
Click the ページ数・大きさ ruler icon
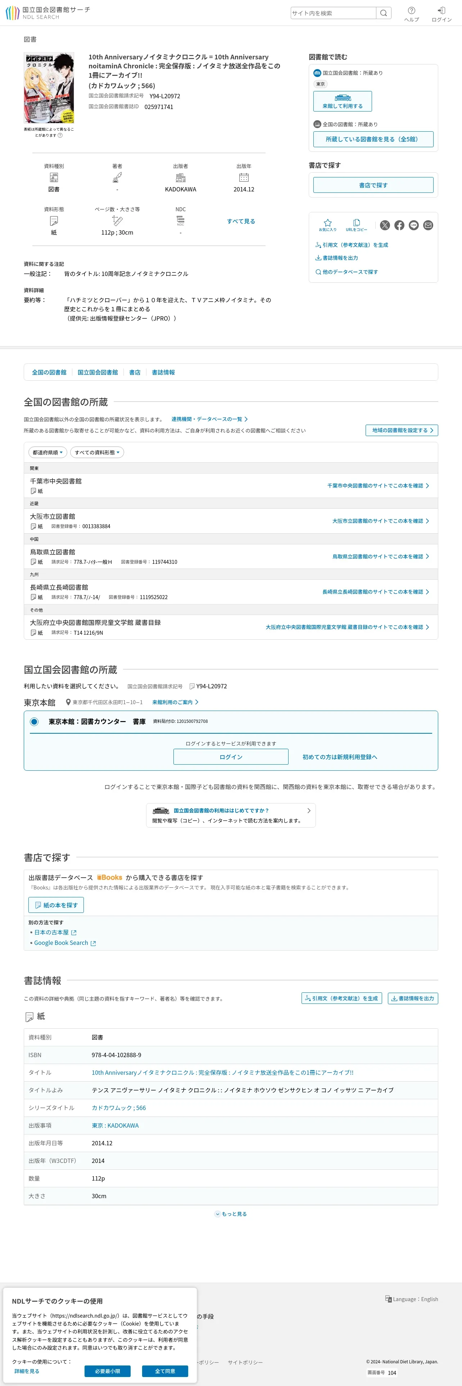pos(117,221)
